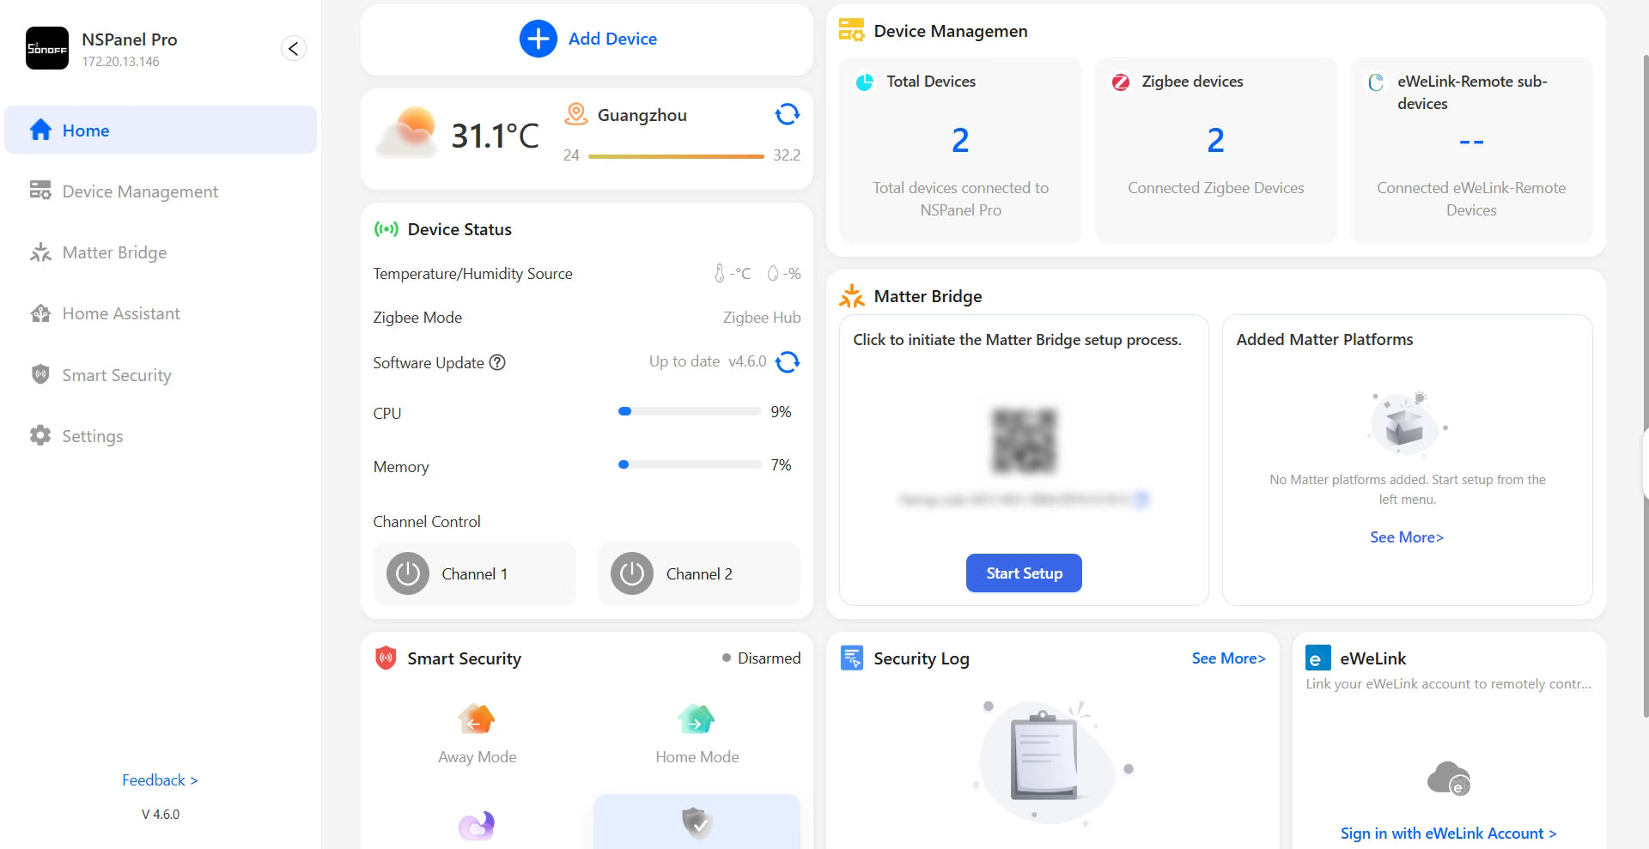Activate Away Mode security icon
This screenshot has height=849, width=1649.
pyautogui.click(x=477, y=719)
